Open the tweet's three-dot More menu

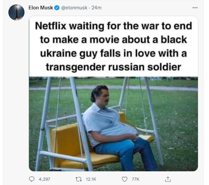pyautogui.click(x=195, y=8)
